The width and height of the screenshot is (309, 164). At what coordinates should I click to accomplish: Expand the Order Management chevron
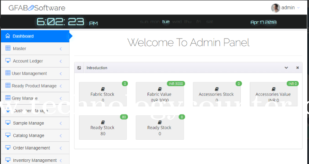click(61, 148)
